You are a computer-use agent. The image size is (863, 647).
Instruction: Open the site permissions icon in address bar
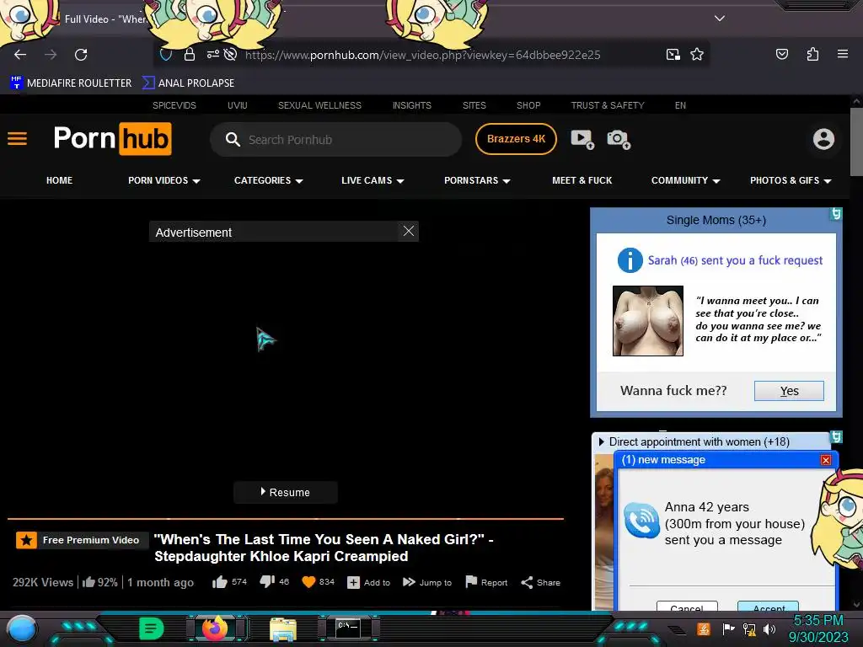(x=213, y=54)
